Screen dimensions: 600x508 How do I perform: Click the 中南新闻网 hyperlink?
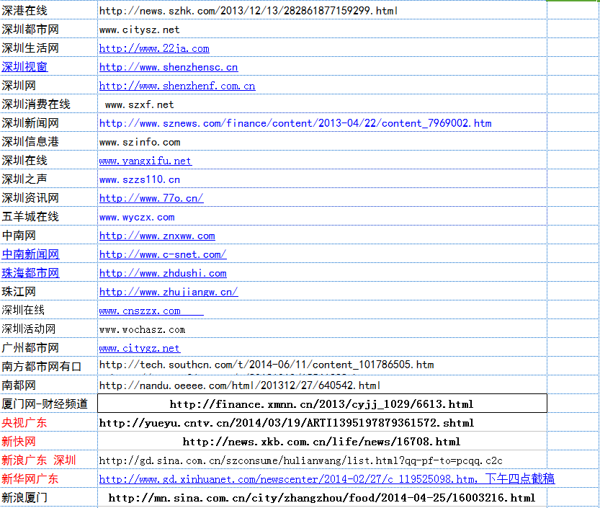[x=30, y=254]
